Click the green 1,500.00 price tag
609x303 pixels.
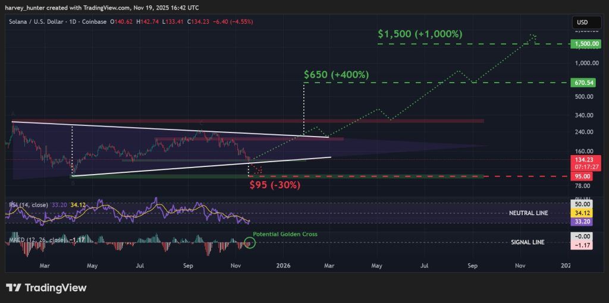583,44
